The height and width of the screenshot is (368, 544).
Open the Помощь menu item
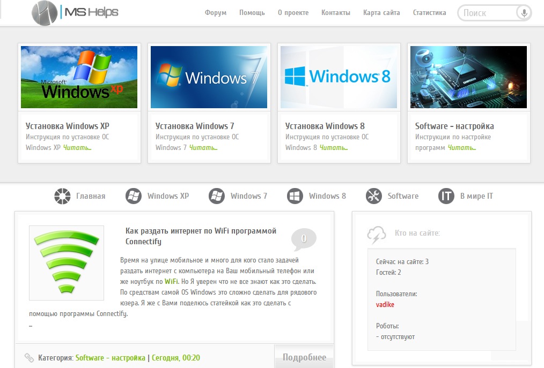tap(252, 13)
